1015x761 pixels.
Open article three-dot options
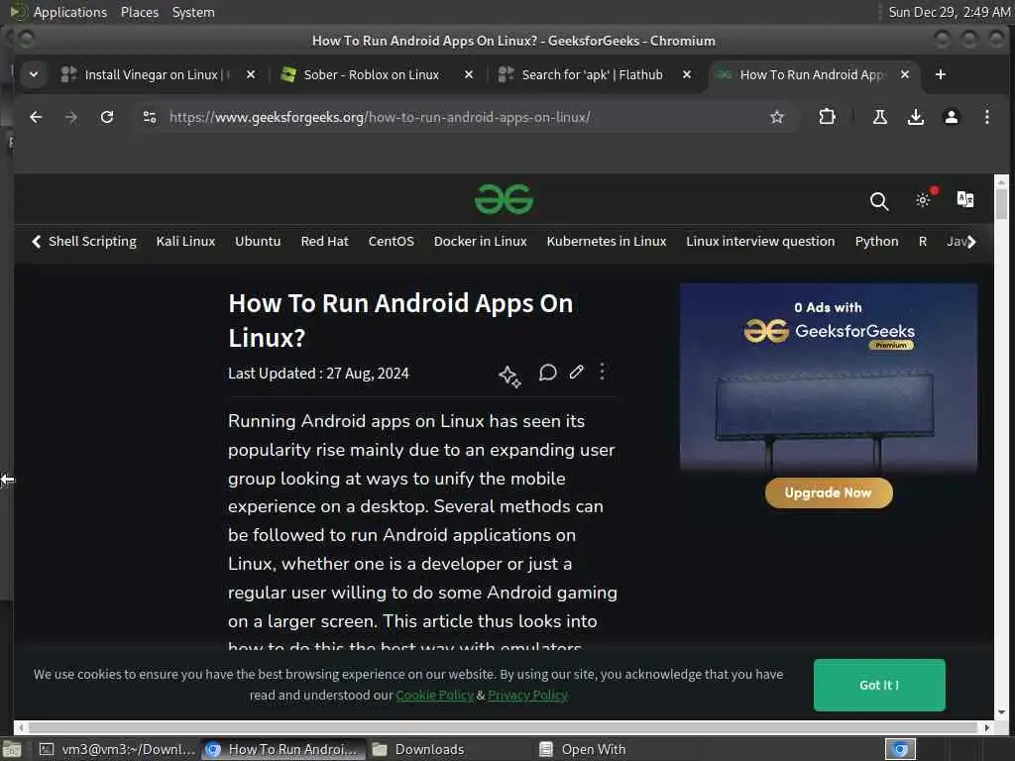click(x=602, y=372)
